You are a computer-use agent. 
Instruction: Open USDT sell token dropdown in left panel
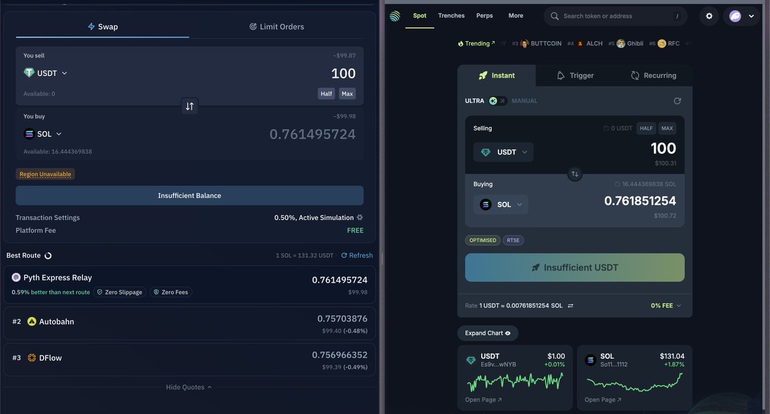(46, 73)
